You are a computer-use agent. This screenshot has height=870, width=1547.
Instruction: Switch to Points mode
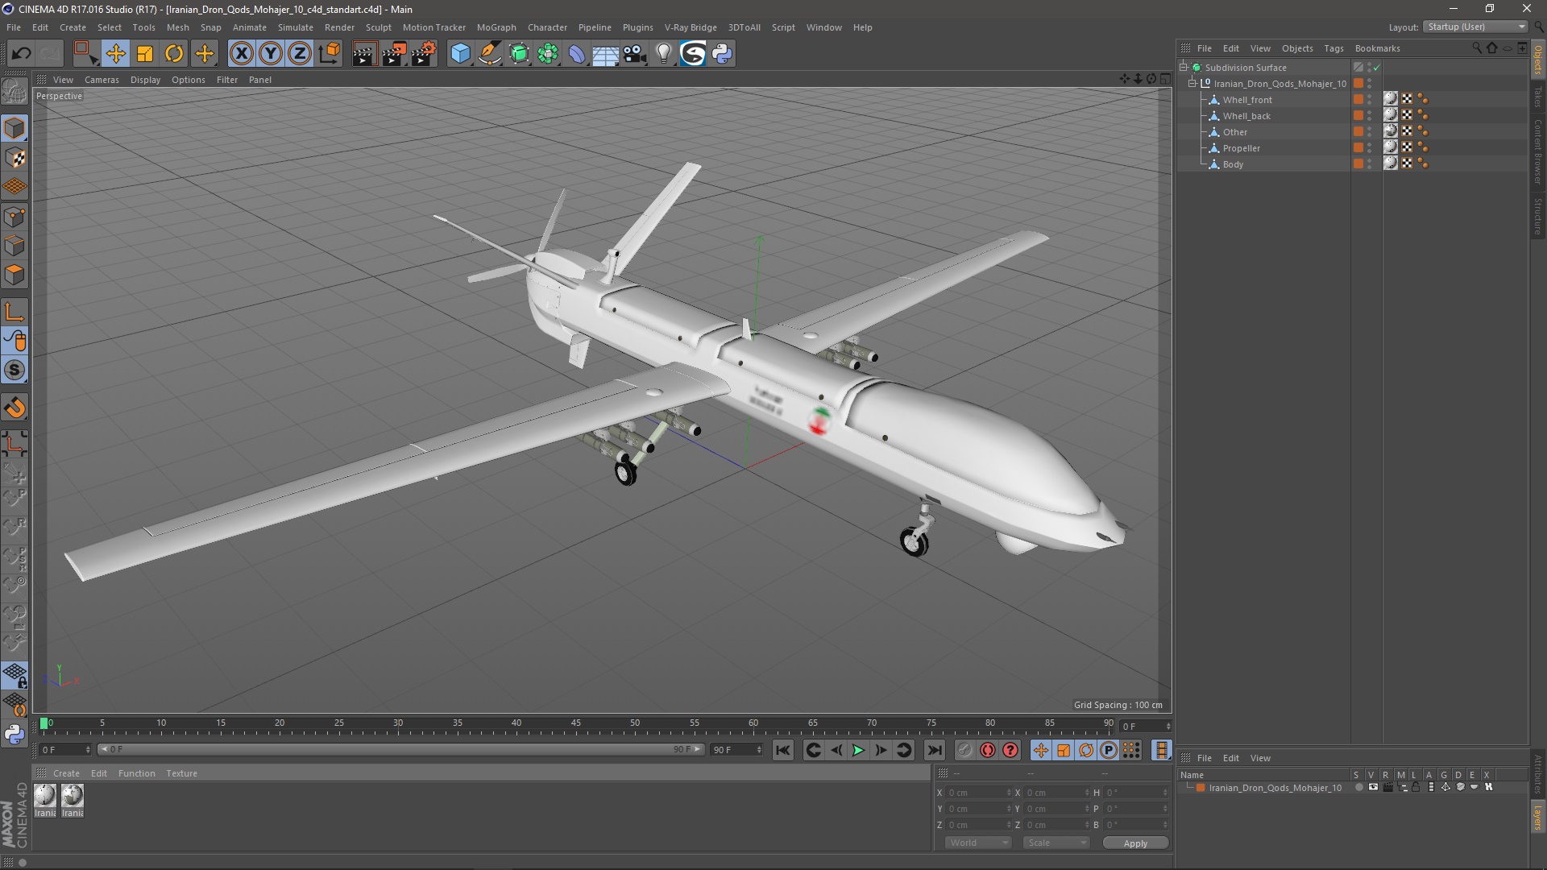(x=15, y=217)
